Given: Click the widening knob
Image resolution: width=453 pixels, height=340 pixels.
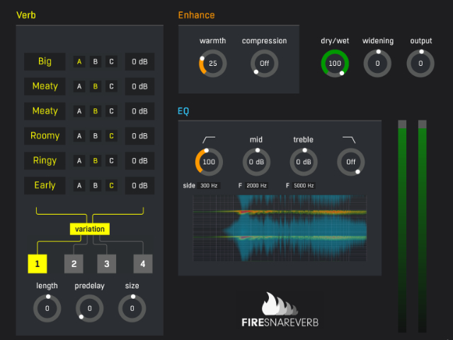Looking at the screenshot, I should 377,63.
